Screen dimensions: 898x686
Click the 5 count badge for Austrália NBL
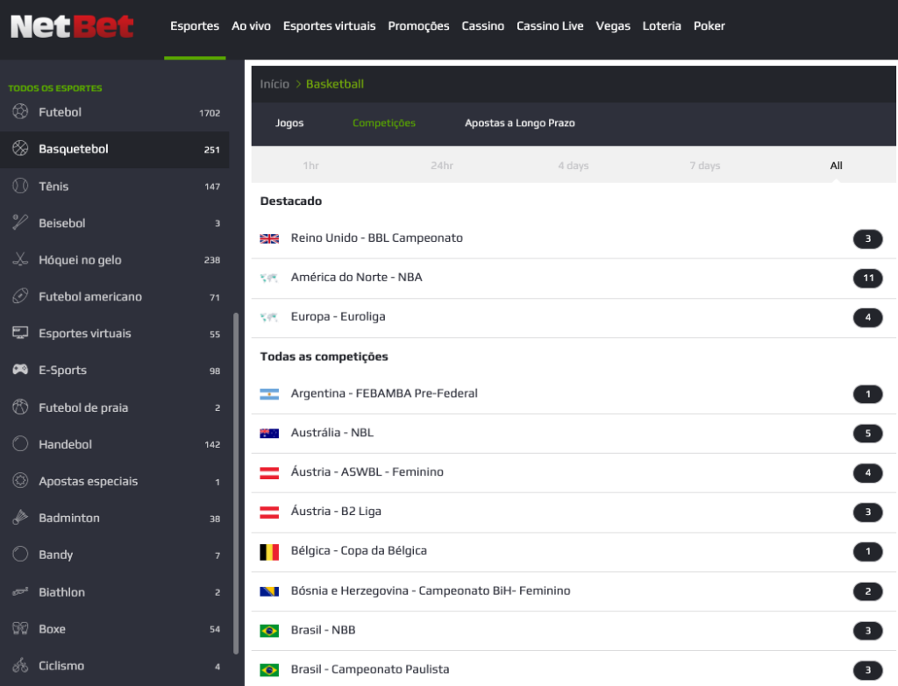[x=867, y=433]
